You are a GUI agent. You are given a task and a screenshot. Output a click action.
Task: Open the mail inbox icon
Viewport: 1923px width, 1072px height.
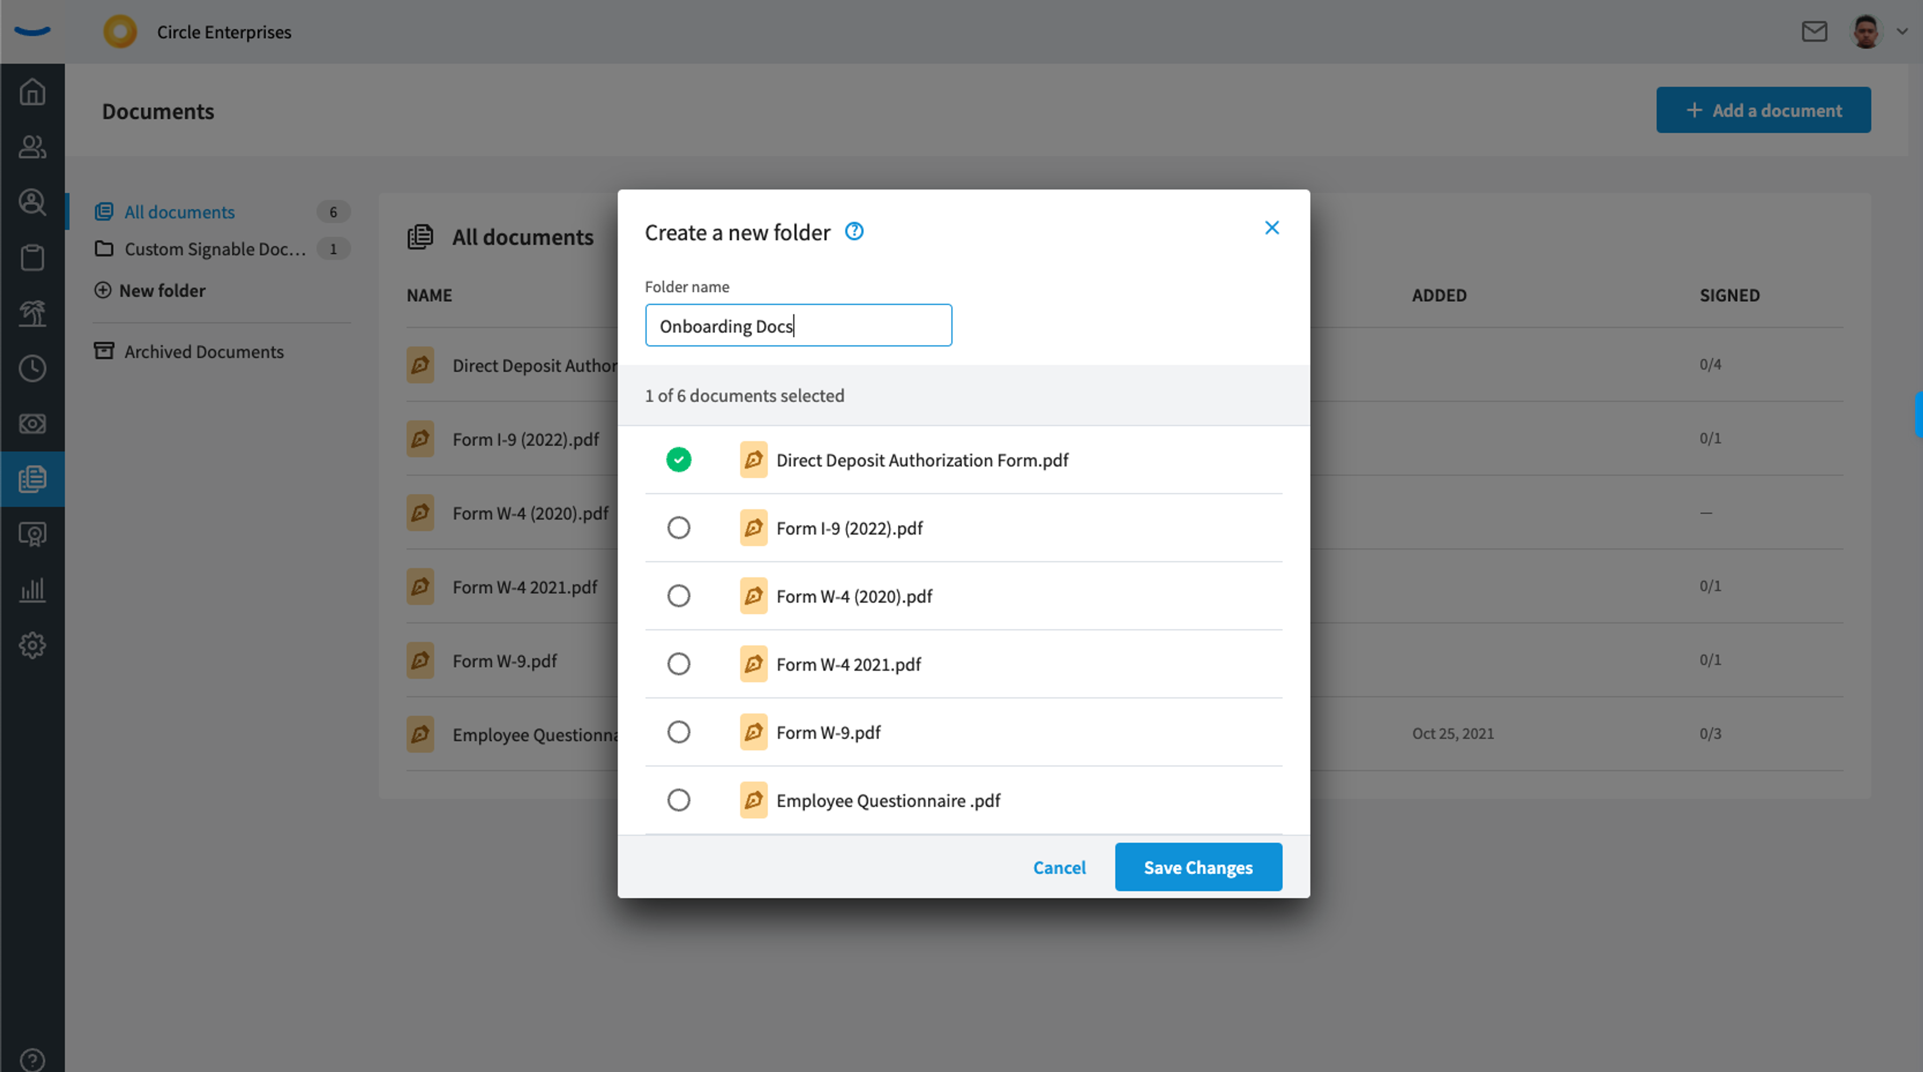tap(1814, 32)
